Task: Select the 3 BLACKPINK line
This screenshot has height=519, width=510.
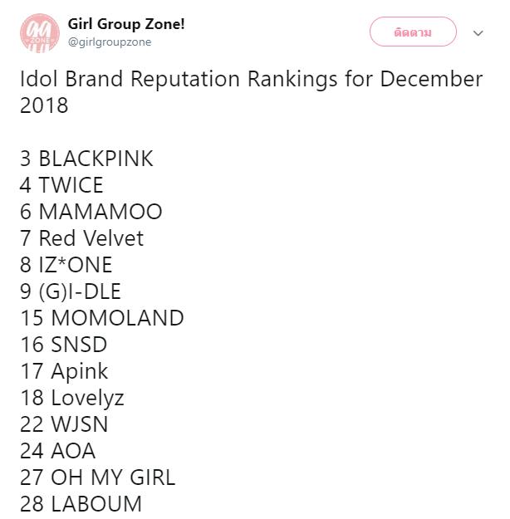Action: [x=86, y=159]
